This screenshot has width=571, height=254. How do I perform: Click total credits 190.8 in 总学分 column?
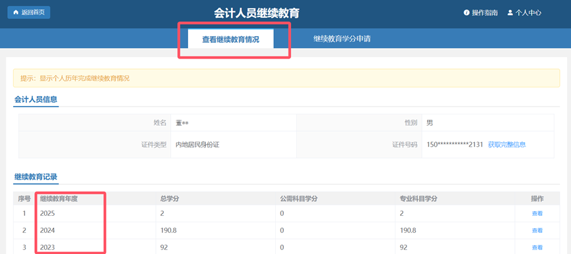click(x=168, y=230)
